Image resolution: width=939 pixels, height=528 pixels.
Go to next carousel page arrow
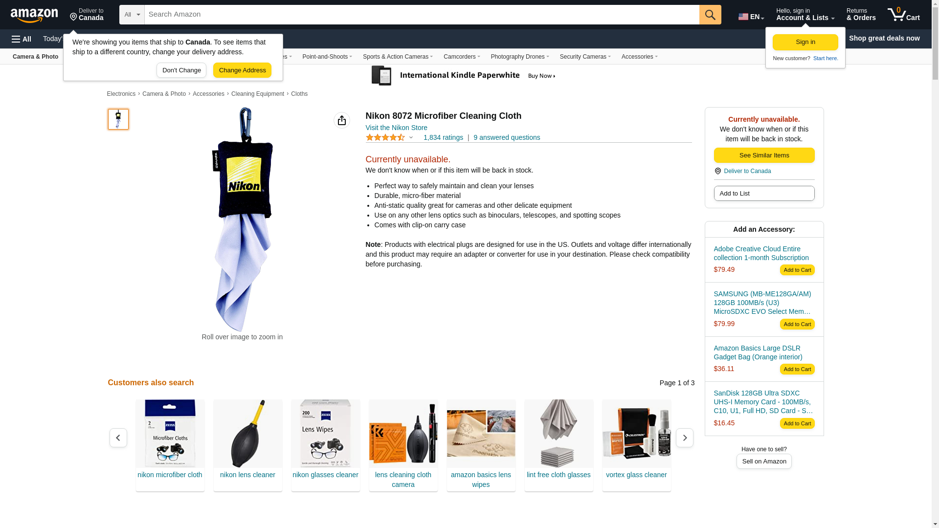click(684, 438)
